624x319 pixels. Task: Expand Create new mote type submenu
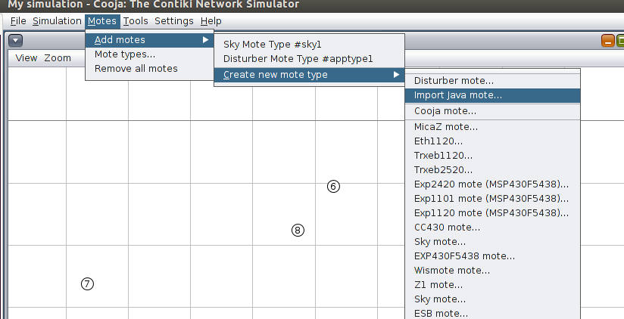tap(309, 75)
